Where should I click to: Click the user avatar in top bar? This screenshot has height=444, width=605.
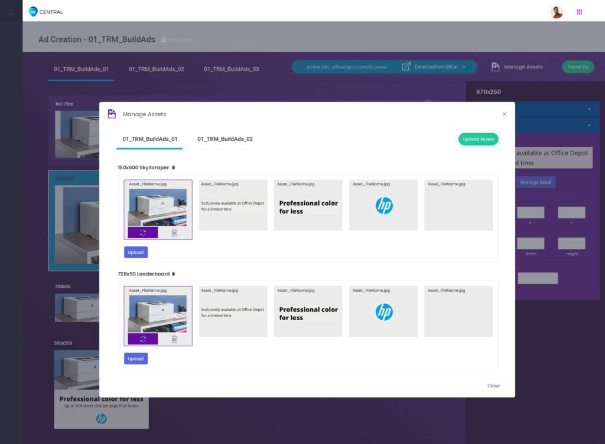pos(556,12)
